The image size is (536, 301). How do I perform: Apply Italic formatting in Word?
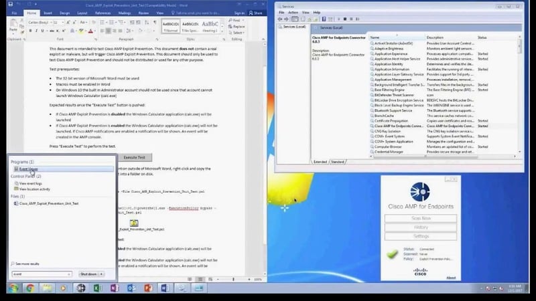(x=36, y=31)
